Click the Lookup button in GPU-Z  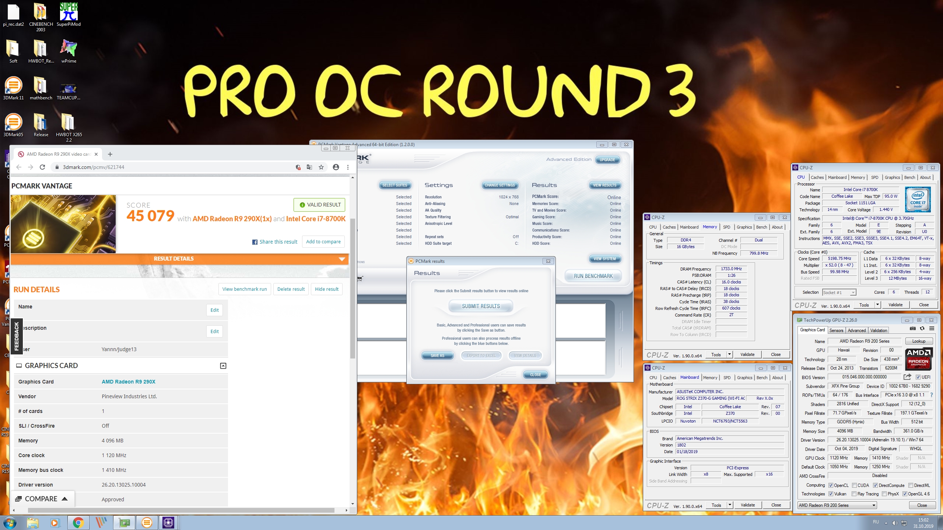(919, 341)
